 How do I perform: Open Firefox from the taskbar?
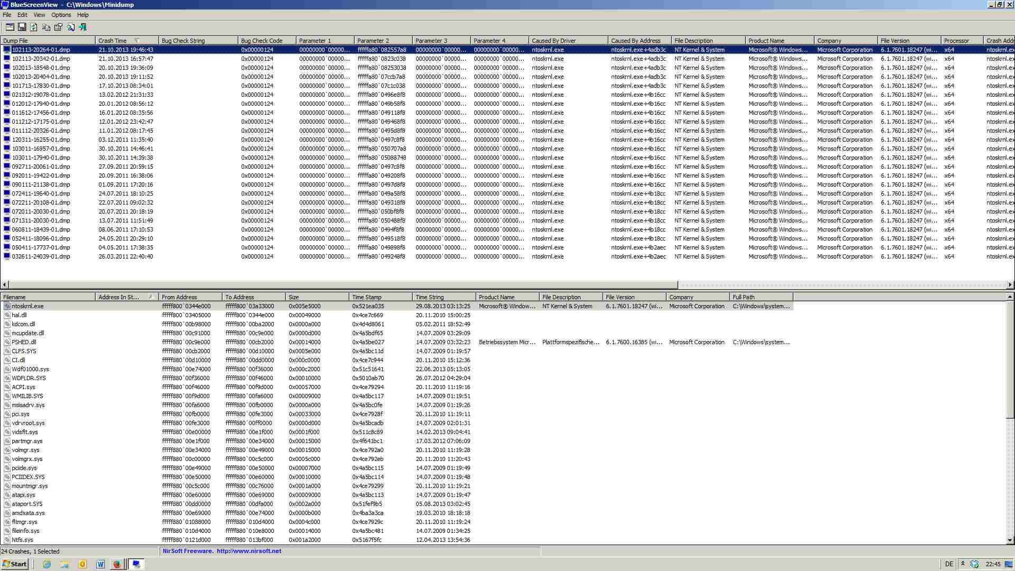(x=117, y=564)
